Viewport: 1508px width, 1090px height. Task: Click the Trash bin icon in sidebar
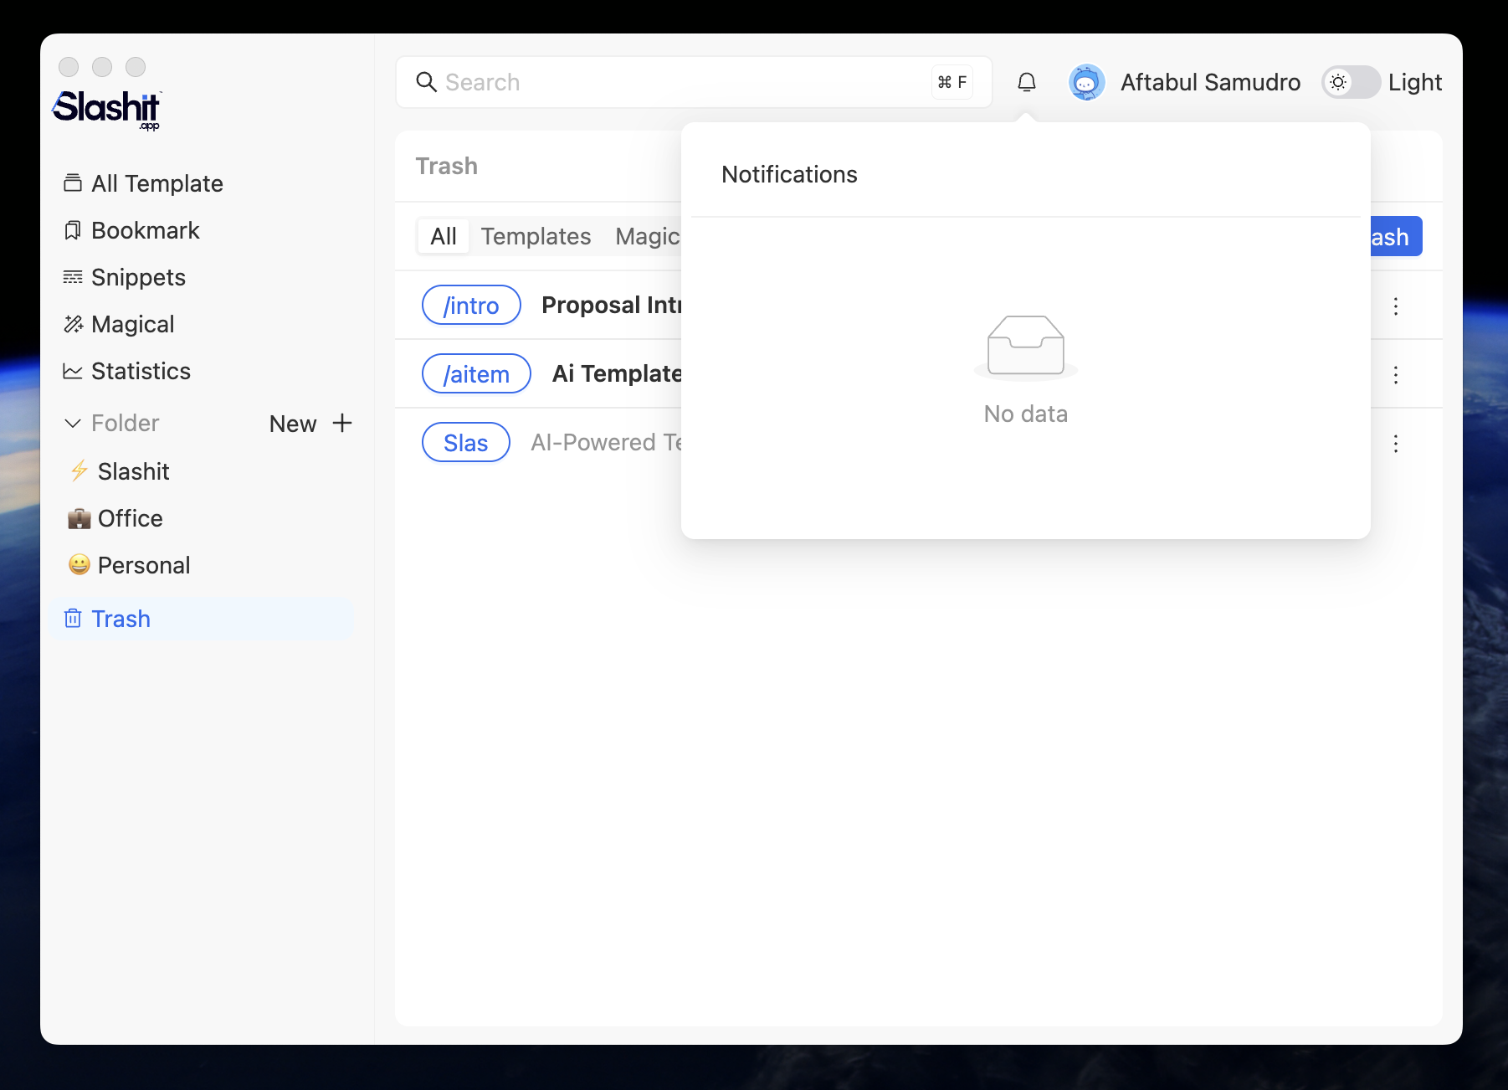coord(73,619)
